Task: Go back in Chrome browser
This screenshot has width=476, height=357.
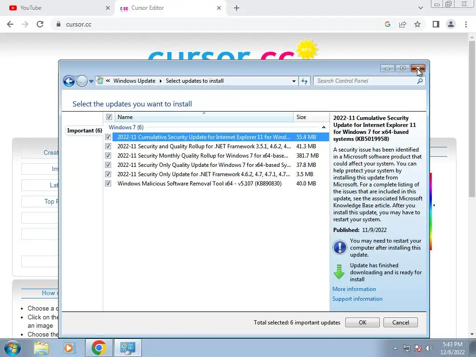Action: pos(10,24)
